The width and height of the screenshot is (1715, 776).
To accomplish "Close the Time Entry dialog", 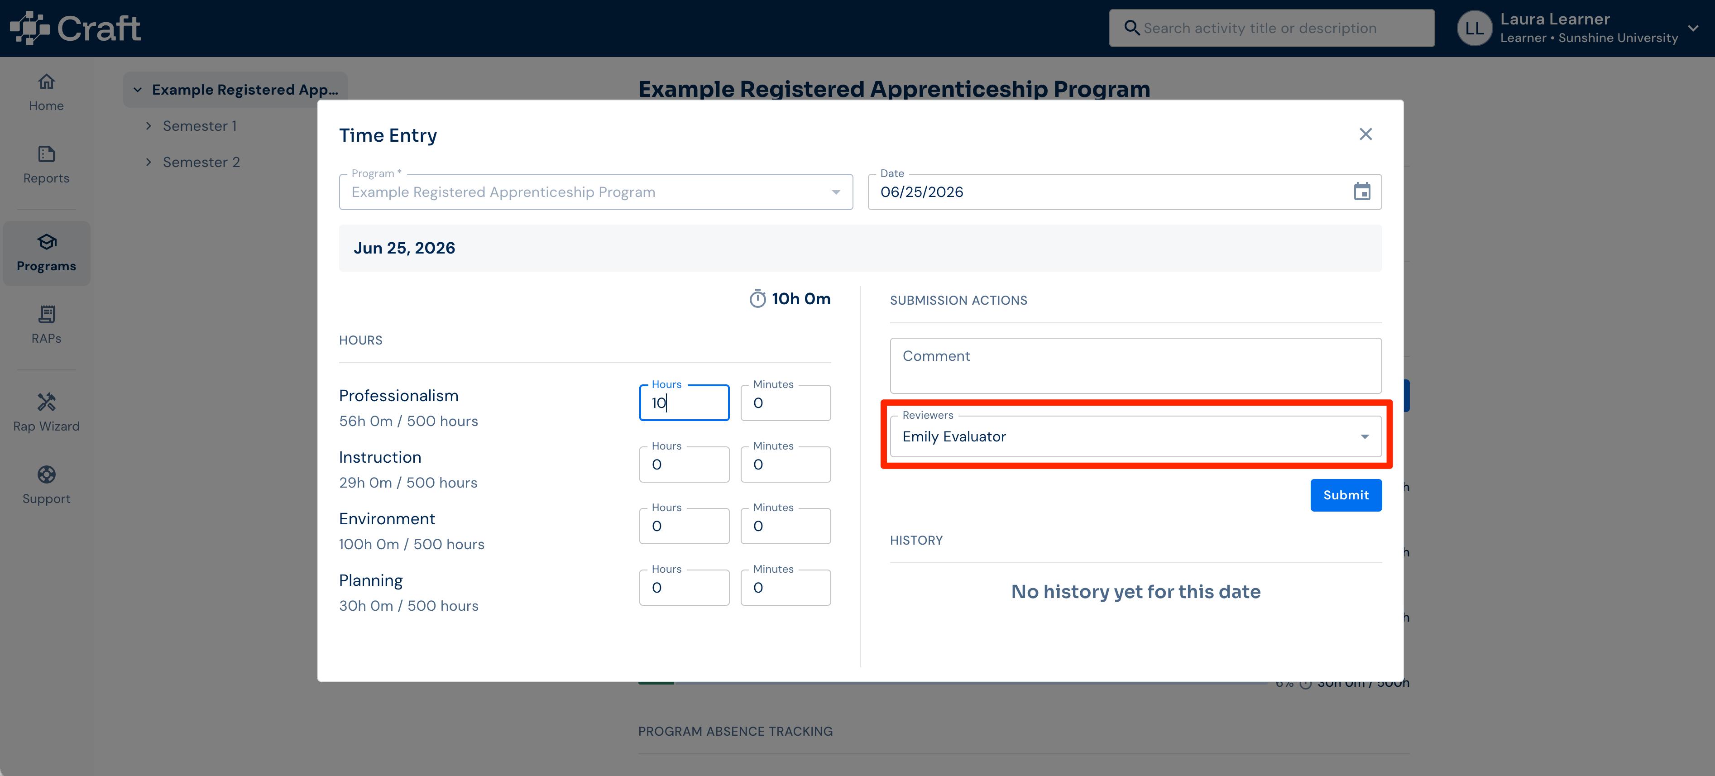I will click(x=1365, y=134).
